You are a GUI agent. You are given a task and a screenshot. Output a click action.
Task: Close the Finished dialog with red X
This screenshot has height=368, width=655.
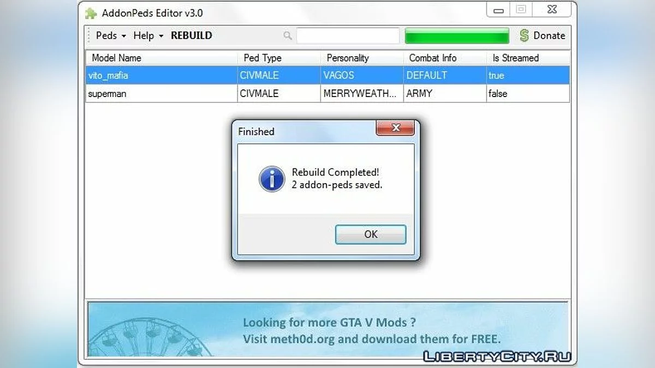(395, 128)
